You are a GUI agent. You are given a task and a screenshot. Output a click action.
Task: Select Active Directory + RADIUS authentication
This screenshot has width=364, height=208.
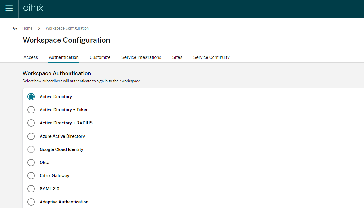(x=31, y=123)
